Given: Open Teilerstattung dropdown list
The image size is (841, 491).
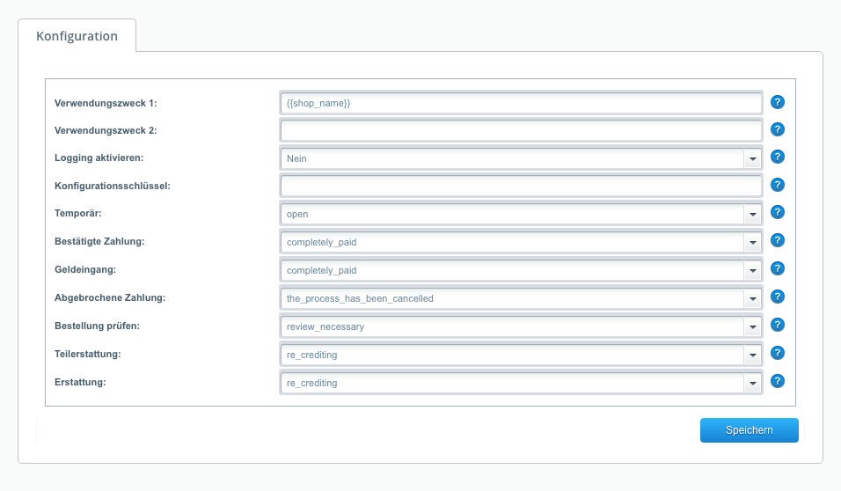Looking at the screenshot, I should point(752,355).
